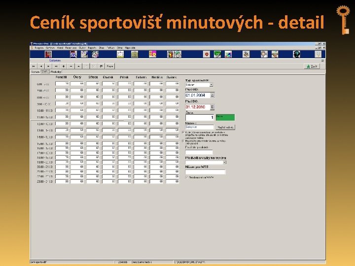Toggle the second checkbox under the Název field
Image resolution: width=355 pixels, height=266 pixels.
point(183,141)
